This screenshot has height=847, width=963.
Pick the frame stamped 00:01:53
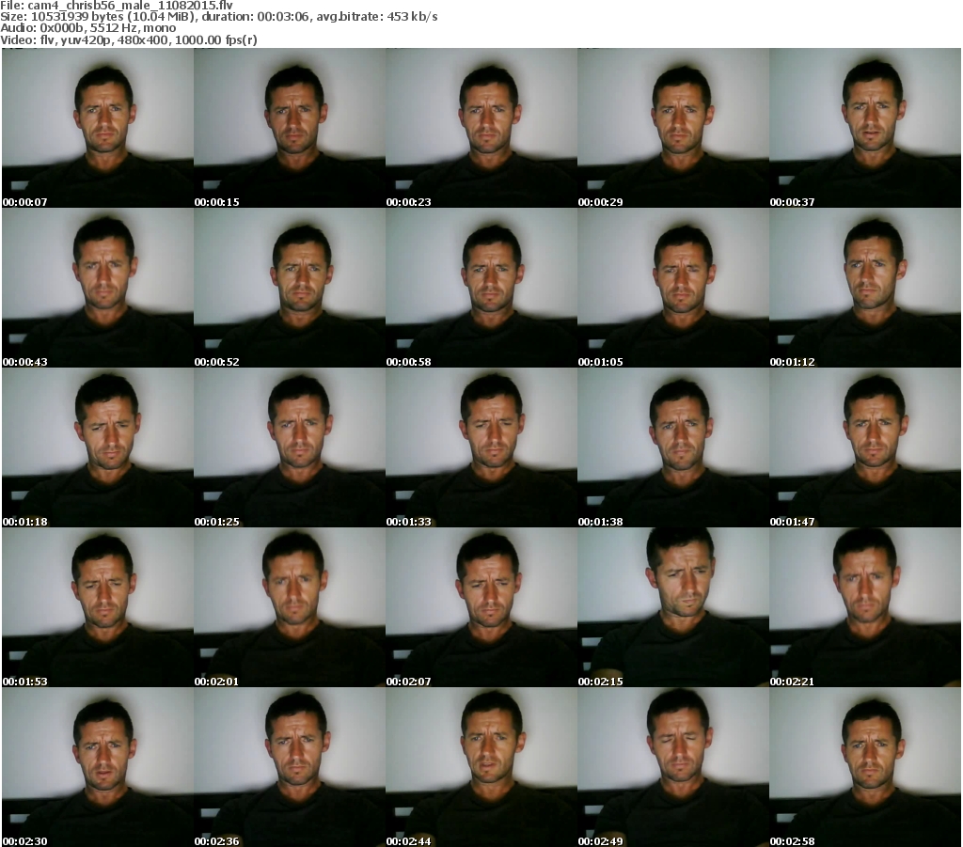[98, 607]
